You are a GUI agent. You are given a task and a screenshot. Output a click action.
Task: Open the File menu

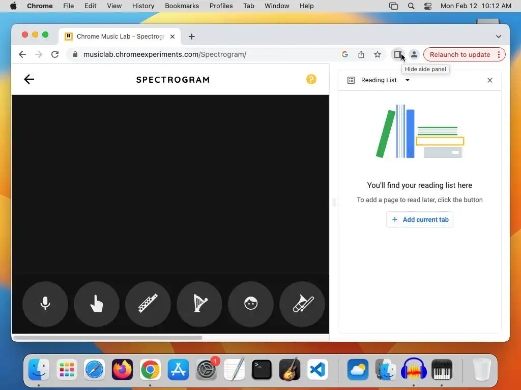coord(69,6)
